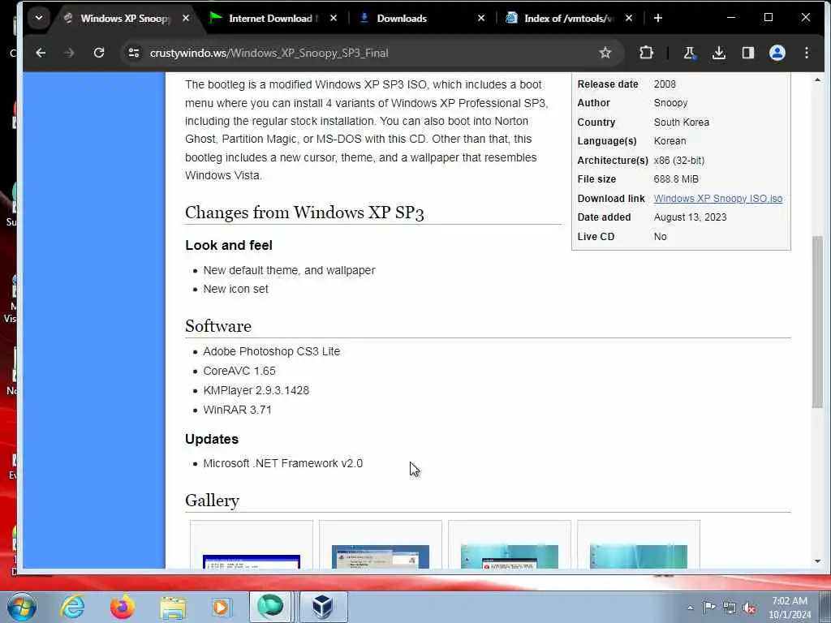The width and height of the screenshot is (831, 623).
Task: Close the Downloads tab
Action: (481, 18)
